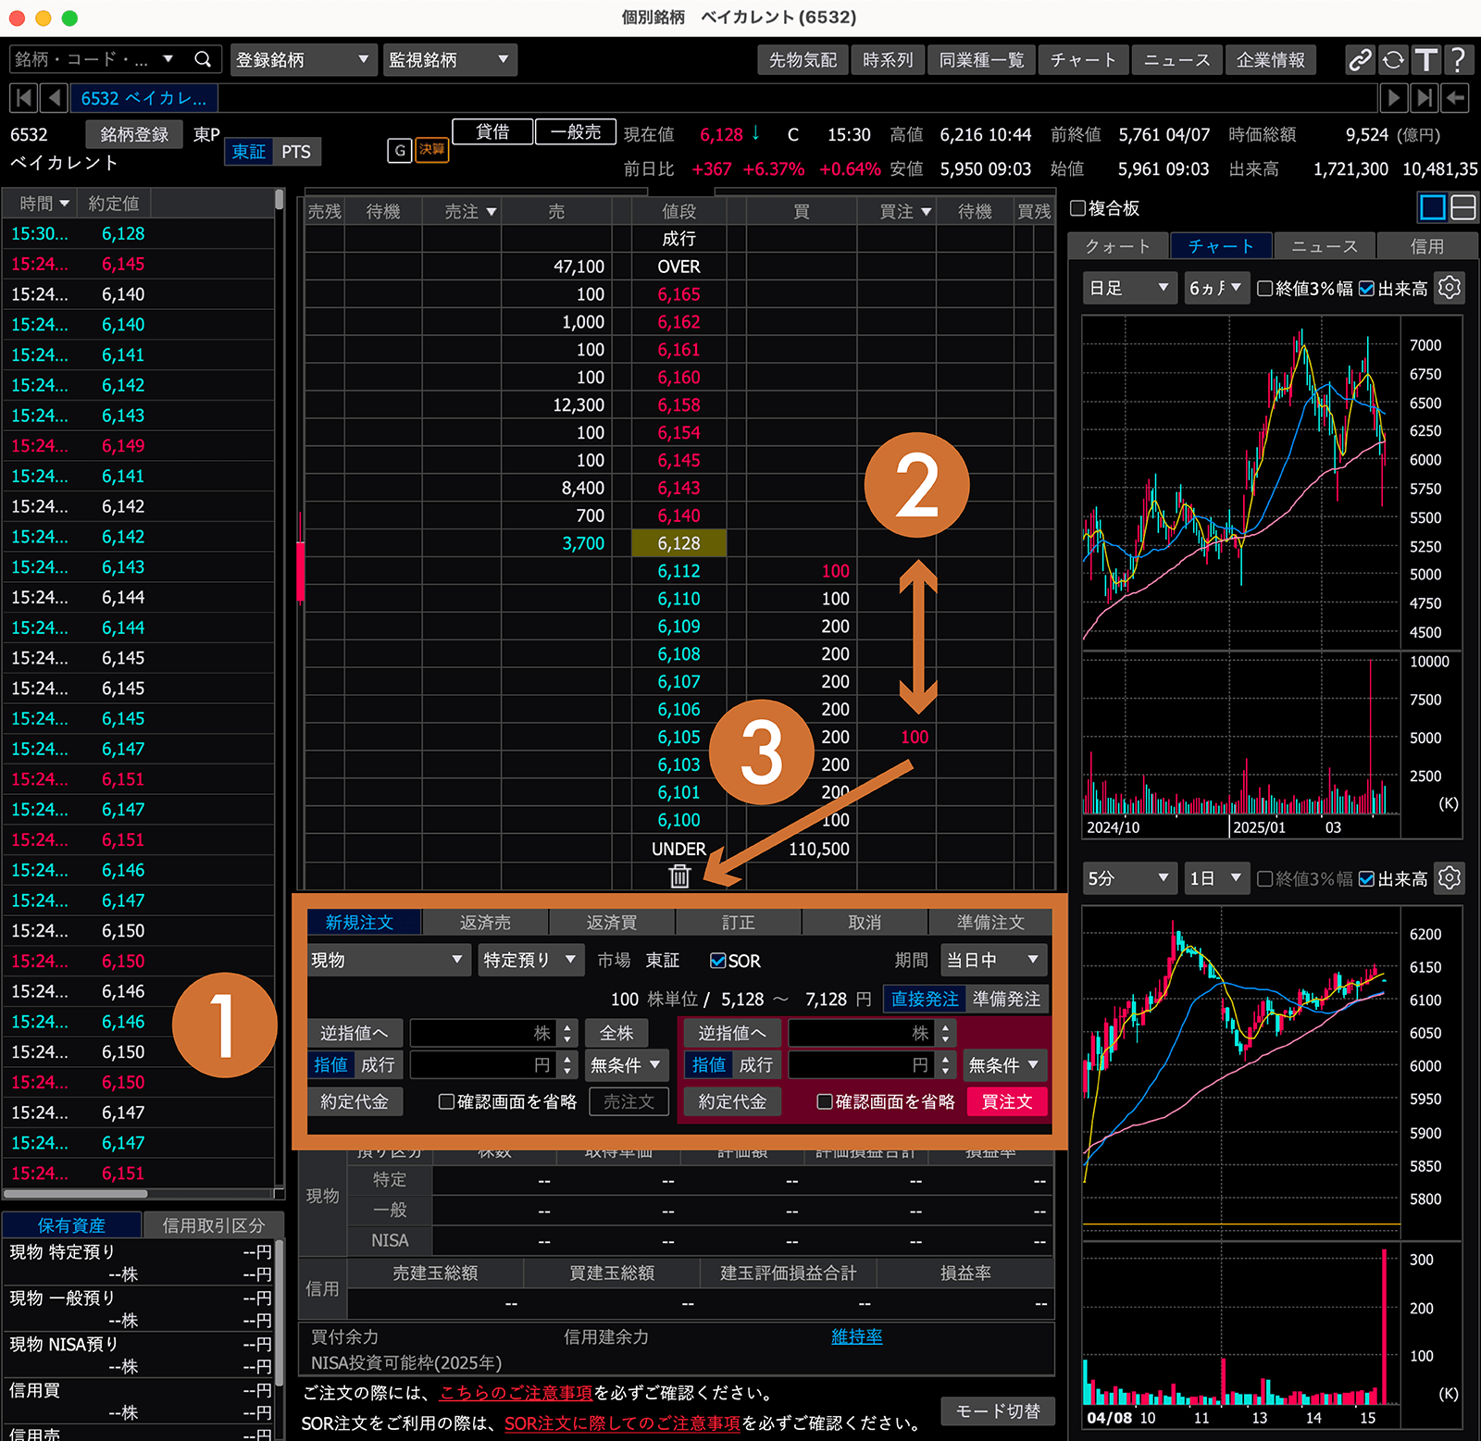Screen dimensions: 1481x1441
Task: Click 銘柄登録 button
Action: coord(134,134)
